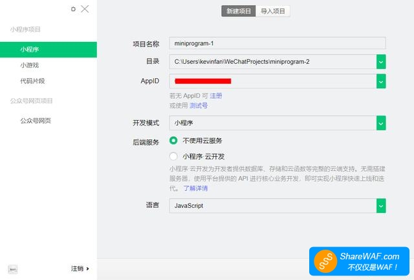Select 公众号网页 in the sidebar
The height and width of the screenshot is (280, 414).
click(36, 121)
